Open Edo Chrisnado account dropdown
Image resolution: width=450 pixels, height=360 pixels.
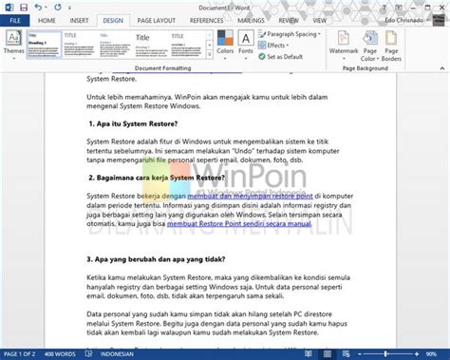[x=407, y=20]
